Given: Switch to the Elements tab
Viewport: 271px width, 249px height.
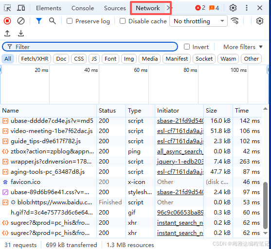Looking at the screenshot, I should click(49, 8).
